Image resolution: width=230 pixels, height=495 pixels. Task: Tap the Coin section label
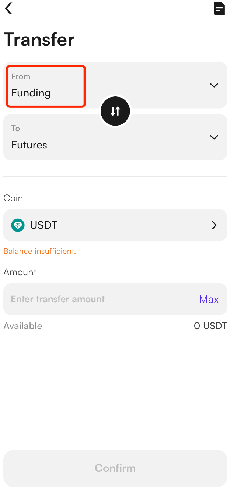pos(13,198)
